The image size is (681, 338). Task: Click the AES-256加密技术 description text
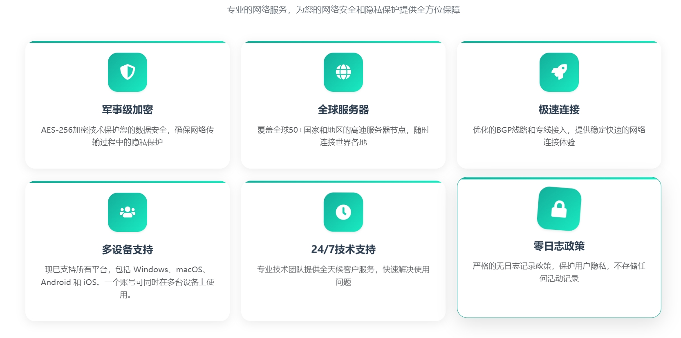pyautogui.click(x=128, y=136)
